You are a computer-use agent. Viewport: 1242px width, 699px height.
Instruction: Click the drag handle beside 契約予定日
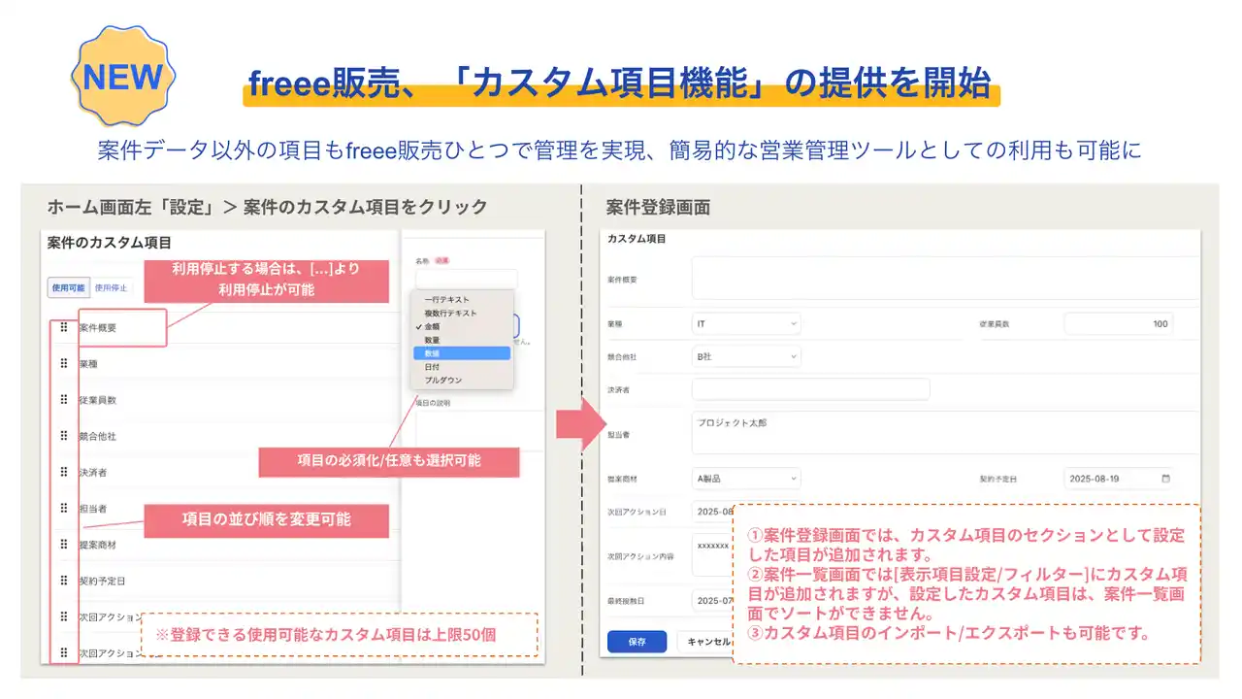click(64, 581)
